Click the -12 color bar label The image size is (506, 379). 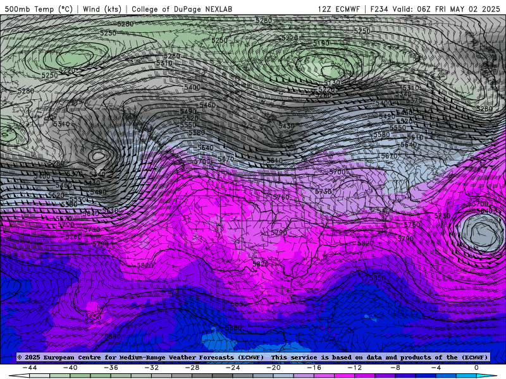coord(355,368)
